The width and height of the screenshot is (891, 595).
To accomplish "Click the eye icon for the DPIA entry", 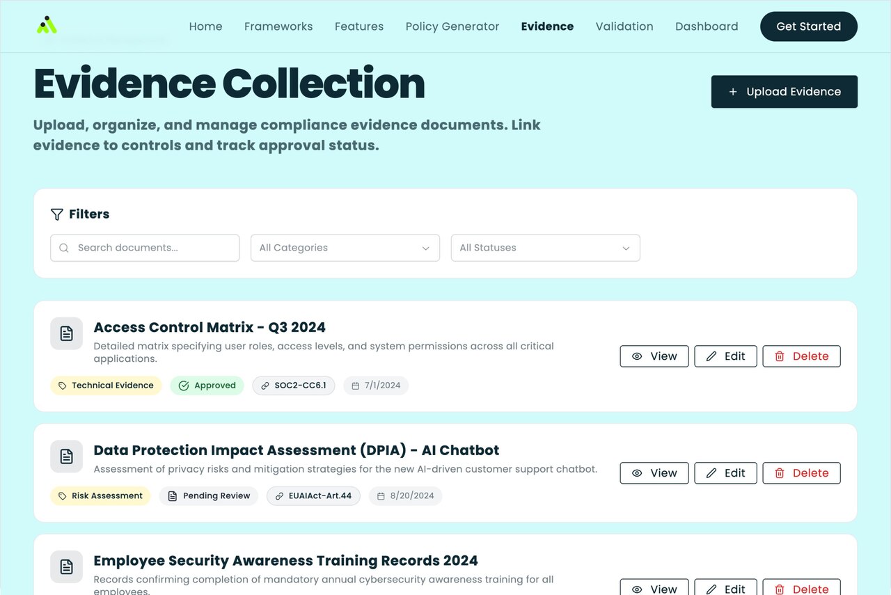I will (637, 473).
